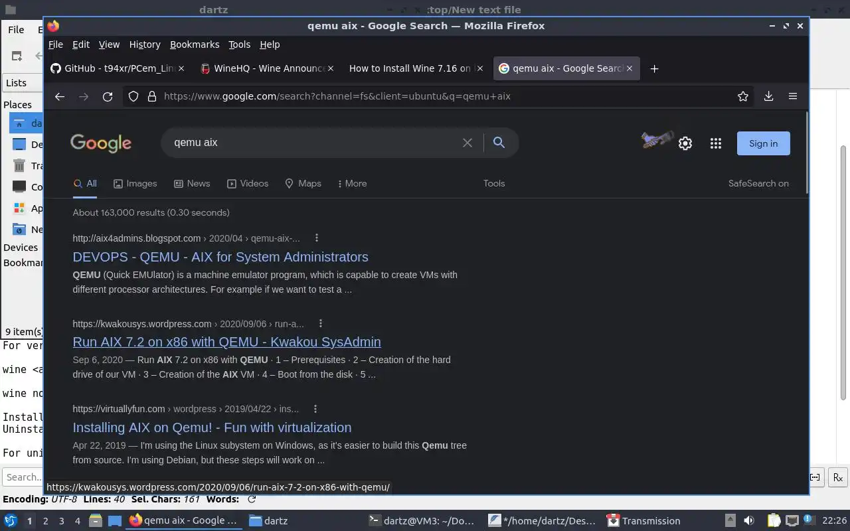Open the taskbar start menu icon
Screen dimensions: 850x531
pos(11,520)
